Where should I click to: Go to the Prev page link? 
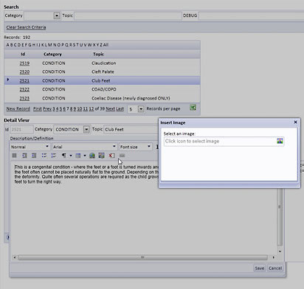47,108
